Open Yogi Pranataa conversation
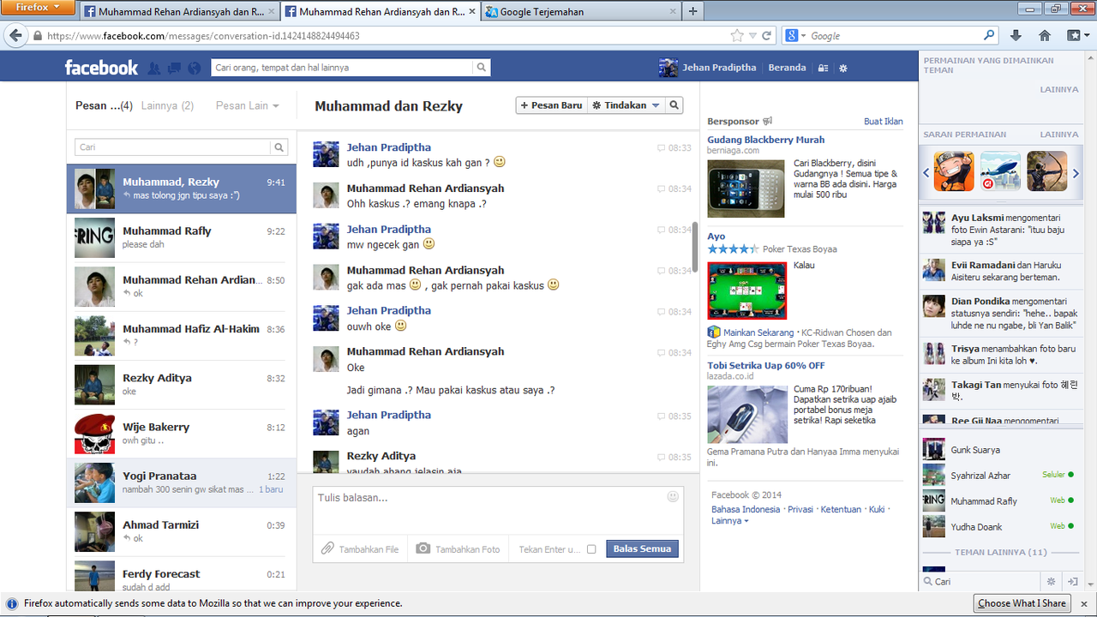1097x617 pixels. (x=182, y=482)
